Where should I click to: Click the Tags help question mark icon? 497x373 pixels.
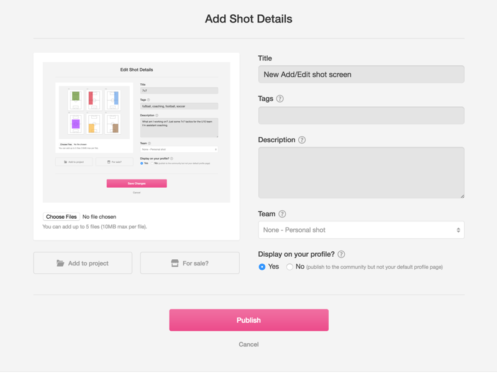tap(280, 99)
